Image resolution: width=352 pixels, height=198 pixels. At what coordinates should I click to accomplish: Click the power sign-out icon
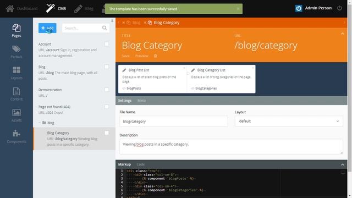(339, 8)
